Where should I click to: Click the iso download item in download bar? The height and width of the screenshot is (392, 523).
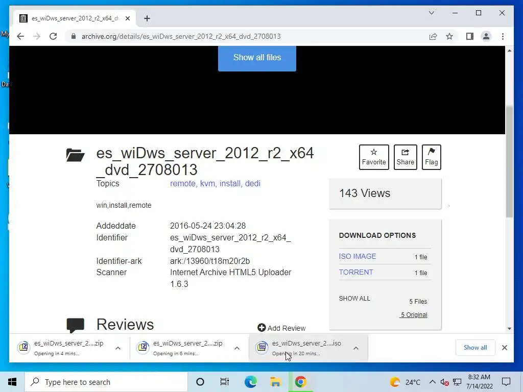pyautogui.click(x=299, y=348)
